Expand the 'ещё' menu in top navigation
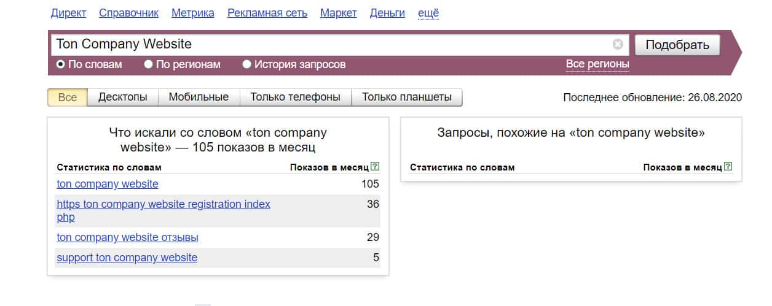 pos(428,13)
